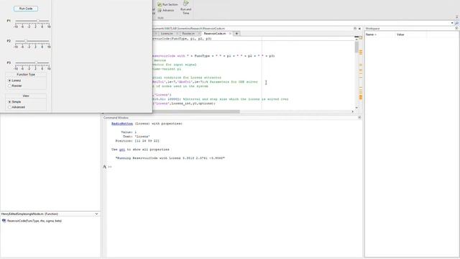Image resolution: width=460 pixels, height=259 pixels.
Task: Switch to the Rossler.m editor tab
Action: point(188,34)
